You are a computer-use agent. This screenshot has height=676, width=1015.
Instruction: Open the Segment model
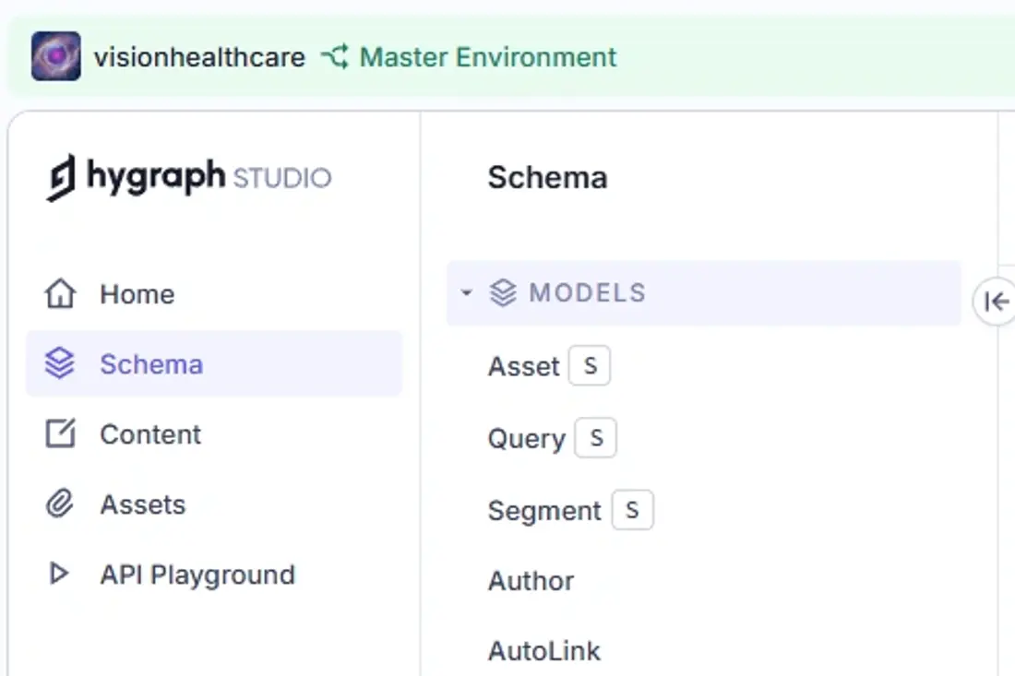[544, 510]
